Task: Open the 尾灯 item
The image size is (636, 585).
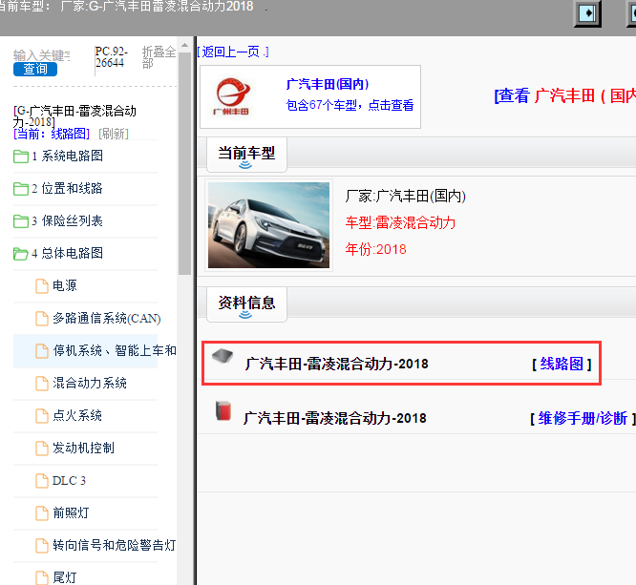Action: pos(65,577)
